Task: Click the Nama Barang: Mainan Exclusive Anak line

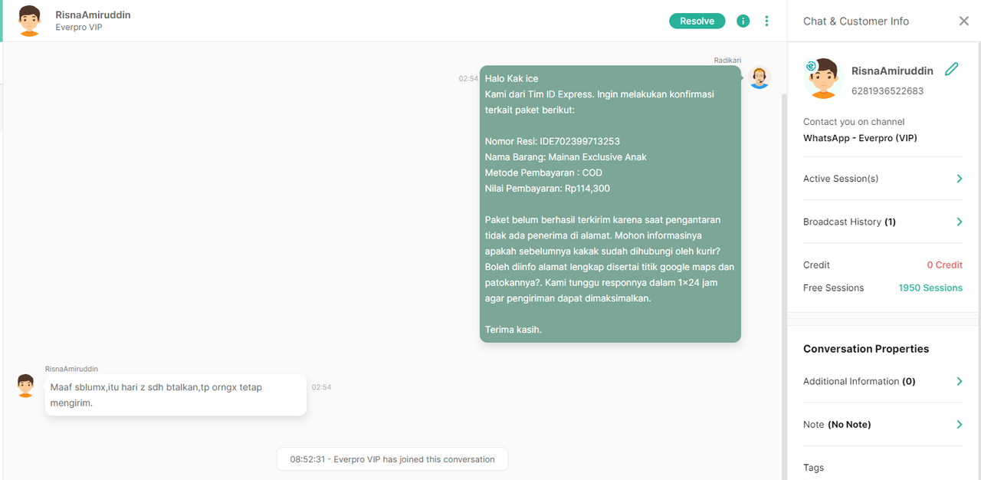Action: coord(566,157)
